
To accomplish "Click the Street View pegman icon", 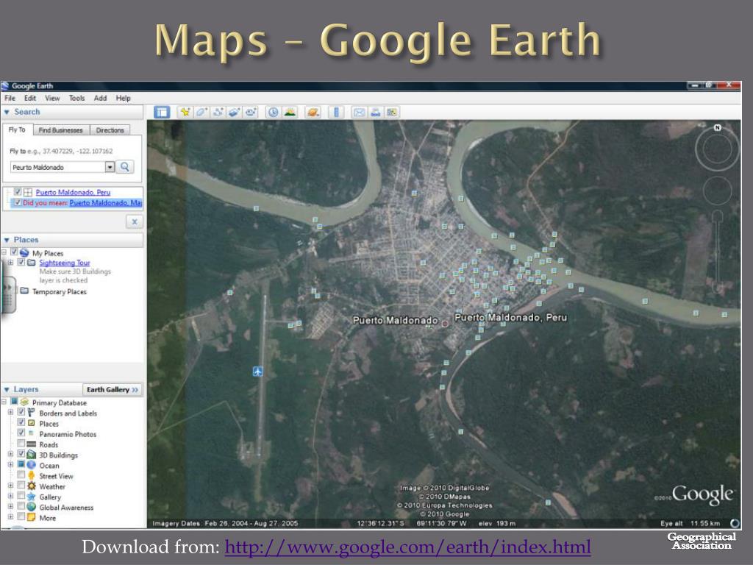I will pyautogui.click(x=31, y=476).
